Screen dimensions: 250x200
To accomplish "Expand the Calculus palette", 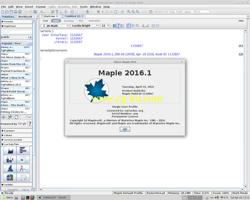I will (16, 135).
